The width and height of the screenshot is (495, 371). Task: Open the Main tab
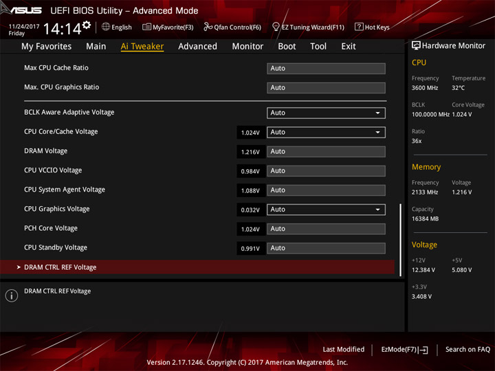click(96, 47)
